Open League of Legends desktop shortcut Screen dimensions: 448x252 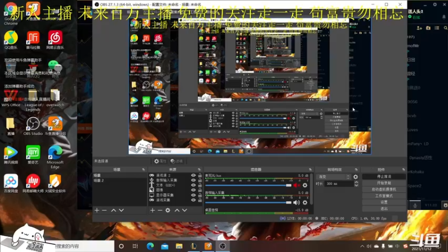coord(33,100)
